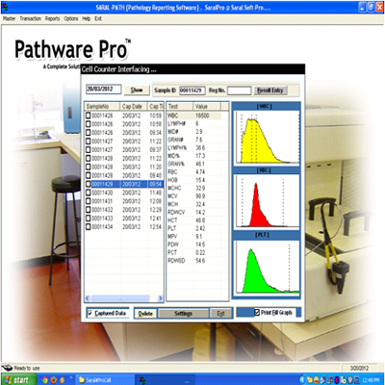Select sample row 00011431
Viewport: 385px width, 385px height.
point(124,201)
